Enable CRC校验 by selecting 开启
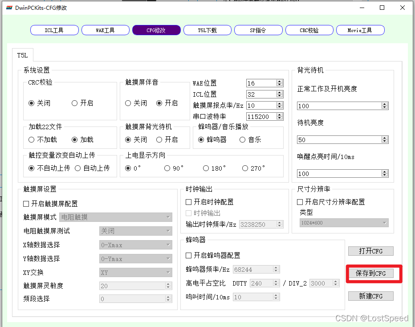The width and height of the screenshot is (415, 327). (74, 103)
